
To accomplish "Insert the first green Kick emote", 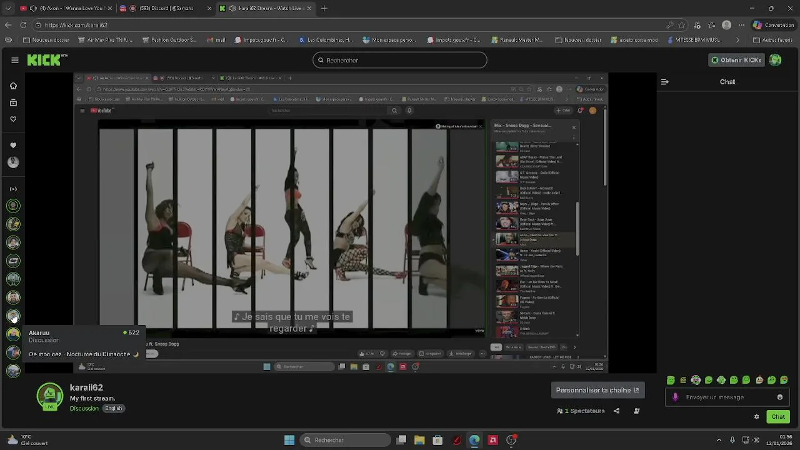I will click(671, 380).
